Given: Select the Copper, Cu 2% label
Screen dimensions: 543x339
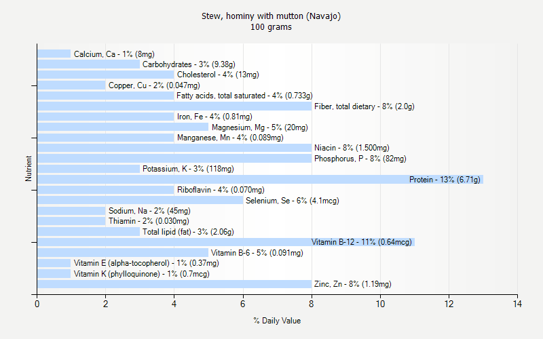Looking at the screenshot, I should click(x=154, y=85).
